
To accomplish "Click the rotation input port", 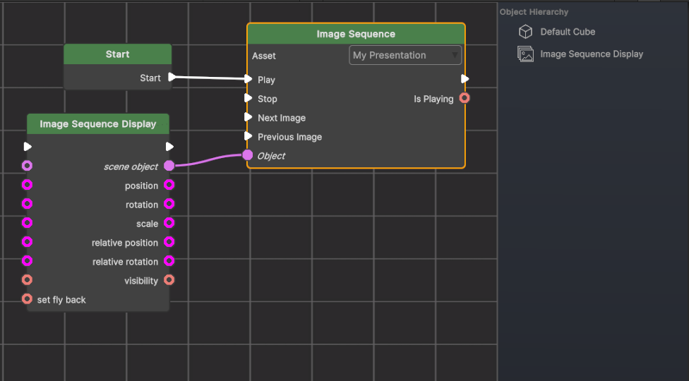I will tap(28, 204).
